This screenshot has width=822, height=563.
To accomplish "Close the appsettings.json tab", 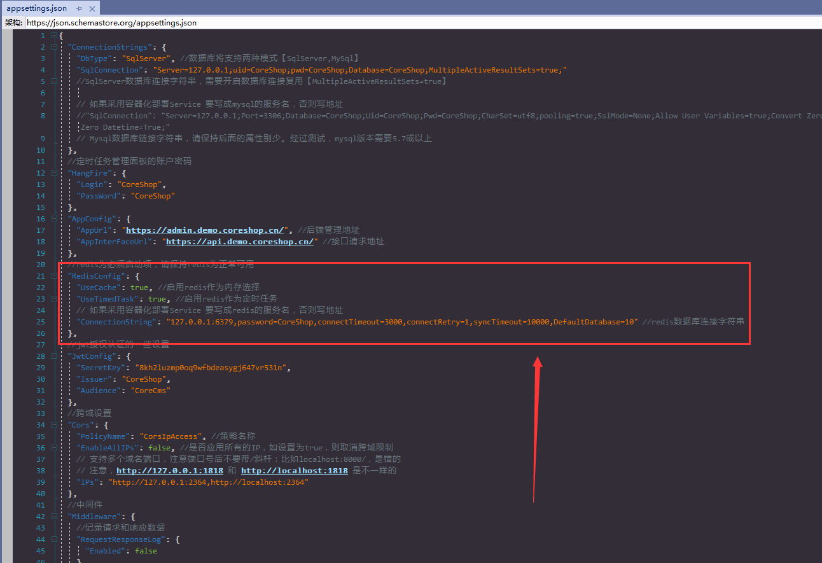I will (x=92, y=8).
